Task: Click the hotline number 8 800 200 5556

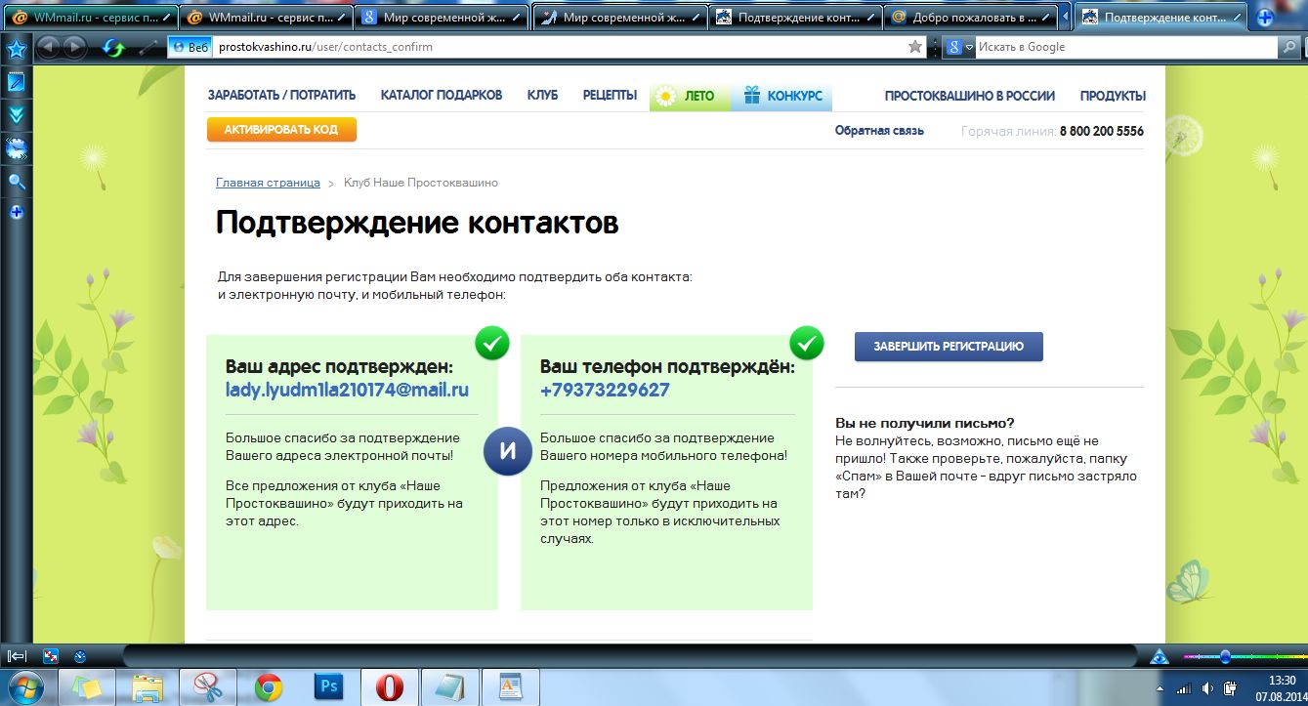Action: pos(1101,131)
